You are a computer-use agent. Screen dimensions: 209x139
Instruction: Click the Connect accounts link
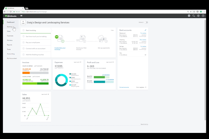coord(124,87)
